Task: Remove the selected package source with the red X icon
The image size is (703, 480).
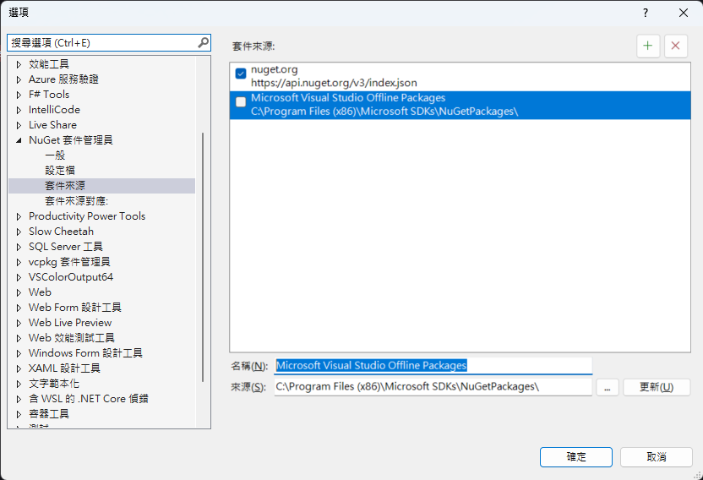Action: (676, 46)
